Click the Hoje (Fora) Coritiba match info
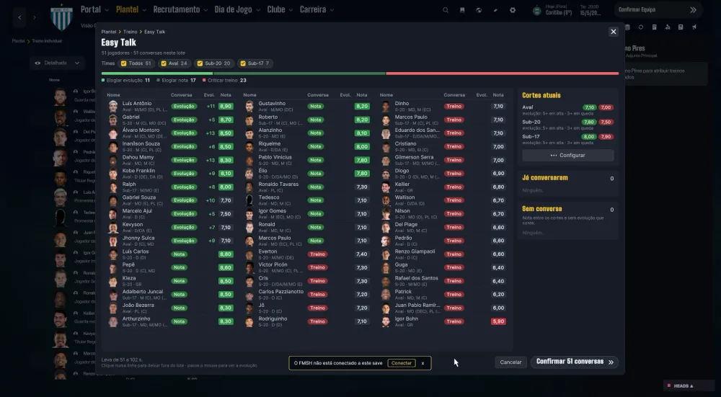Image resolution: width=721 pixels, height=397 pixels. point(558,10)
